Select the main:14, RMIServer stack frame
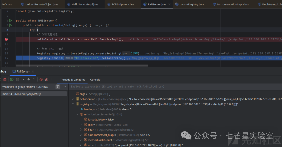282x147 pixels. point(33,94)
